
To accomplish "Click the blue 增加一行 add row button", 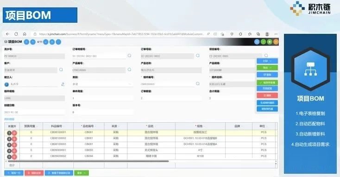I will [14, 173].
